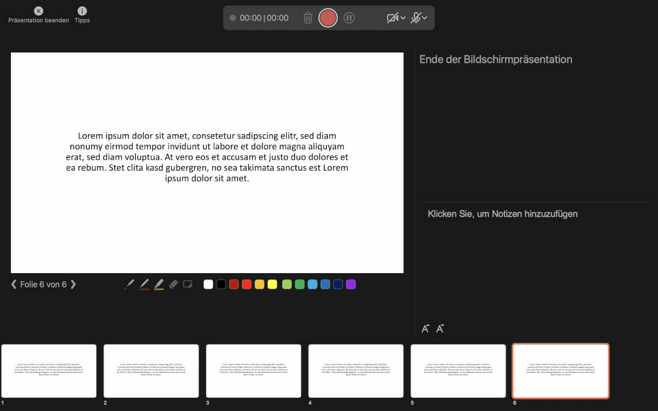This screenshot has width=658, height=411.
Task: Open the Tipps help icon
Action: point(81,11)
